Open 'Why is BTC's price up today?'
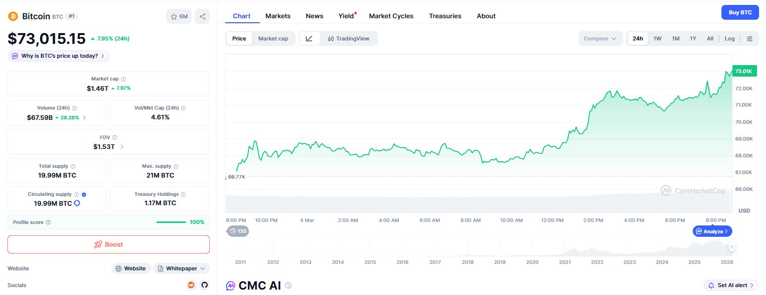766x295 pixels. tap(58, 56)
